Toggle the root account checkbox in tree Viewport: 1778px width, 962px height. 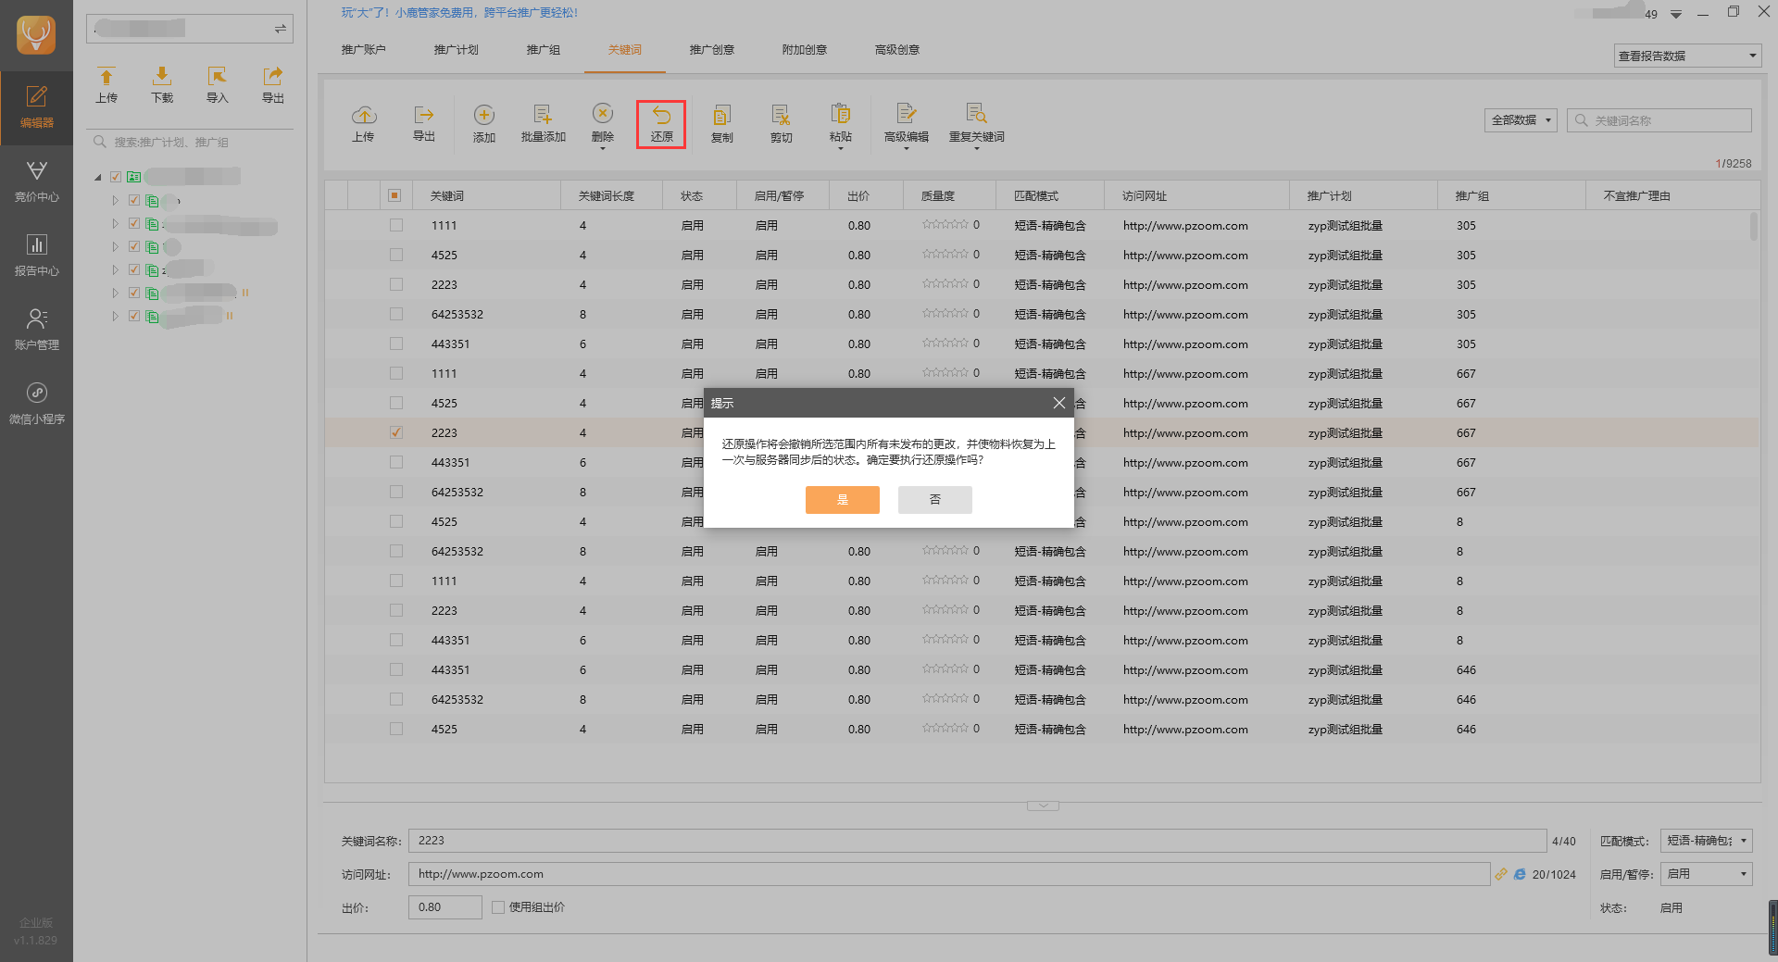pyautogui.click(x=116, y=177)
